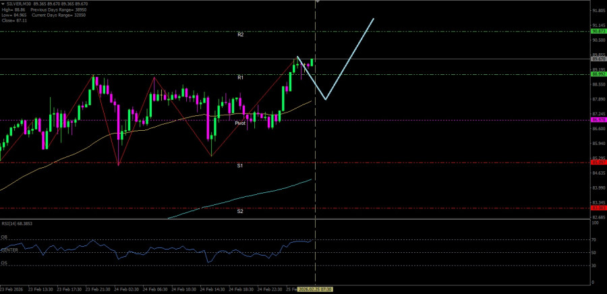Click the red 83.083 price tag

598,208
